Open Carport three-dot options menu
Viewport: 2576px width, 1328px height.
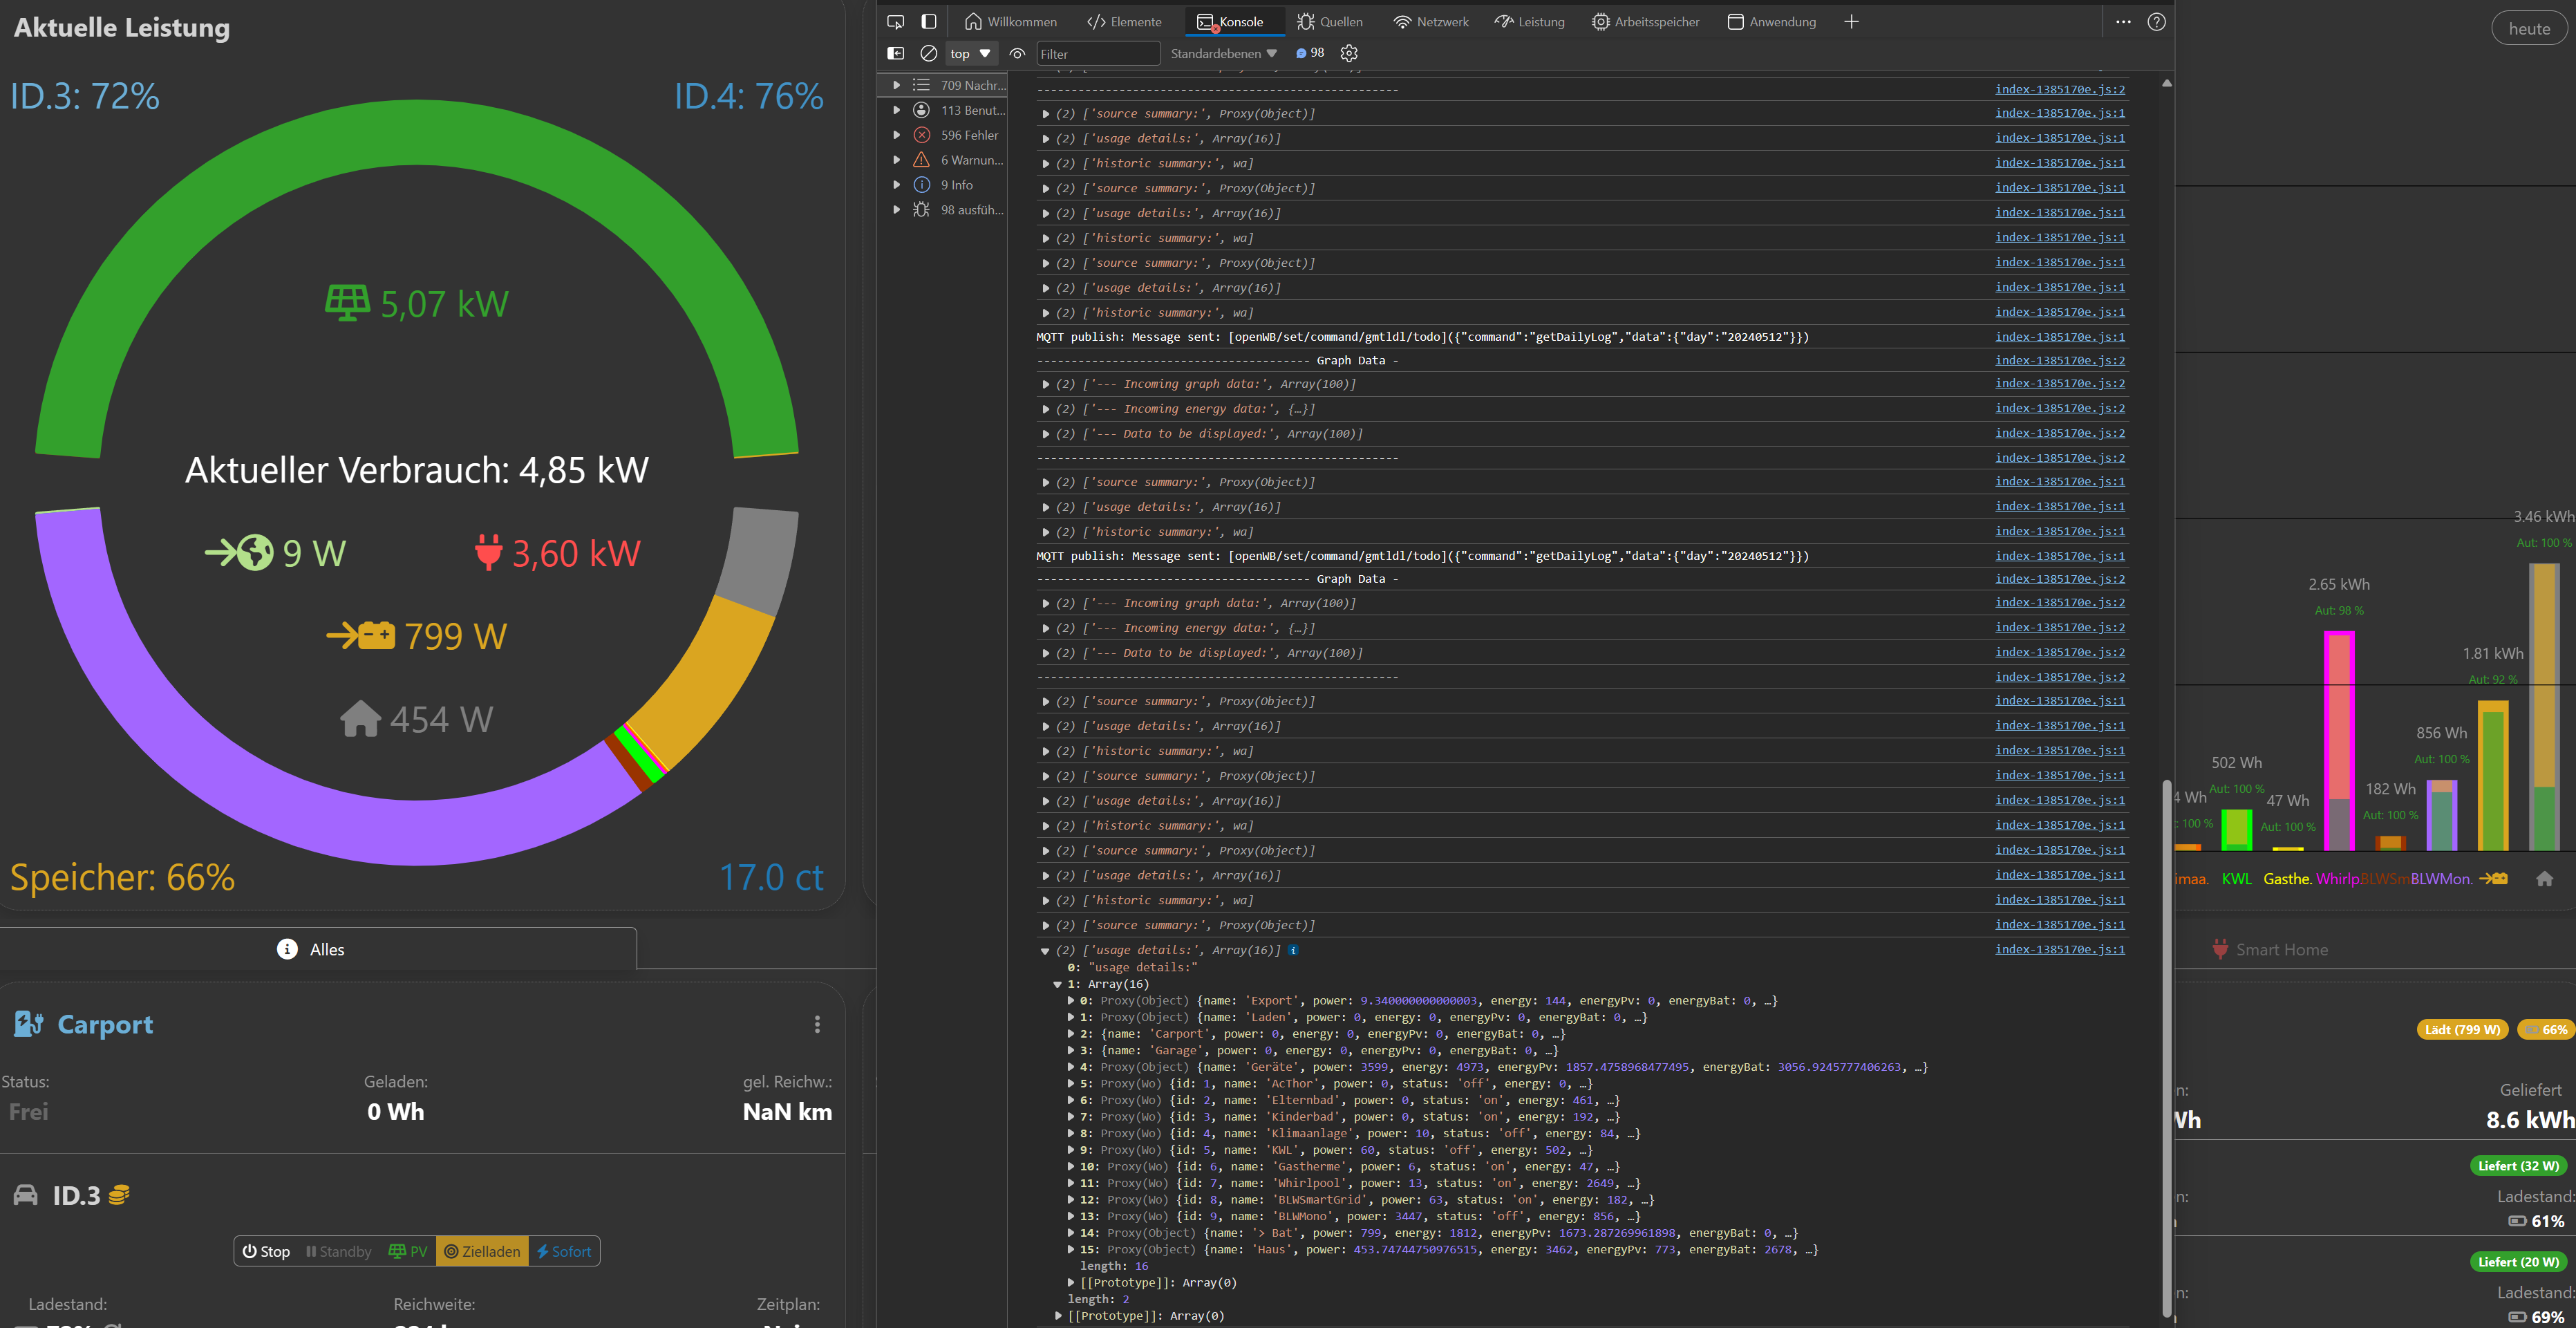tap(817, 1024)
